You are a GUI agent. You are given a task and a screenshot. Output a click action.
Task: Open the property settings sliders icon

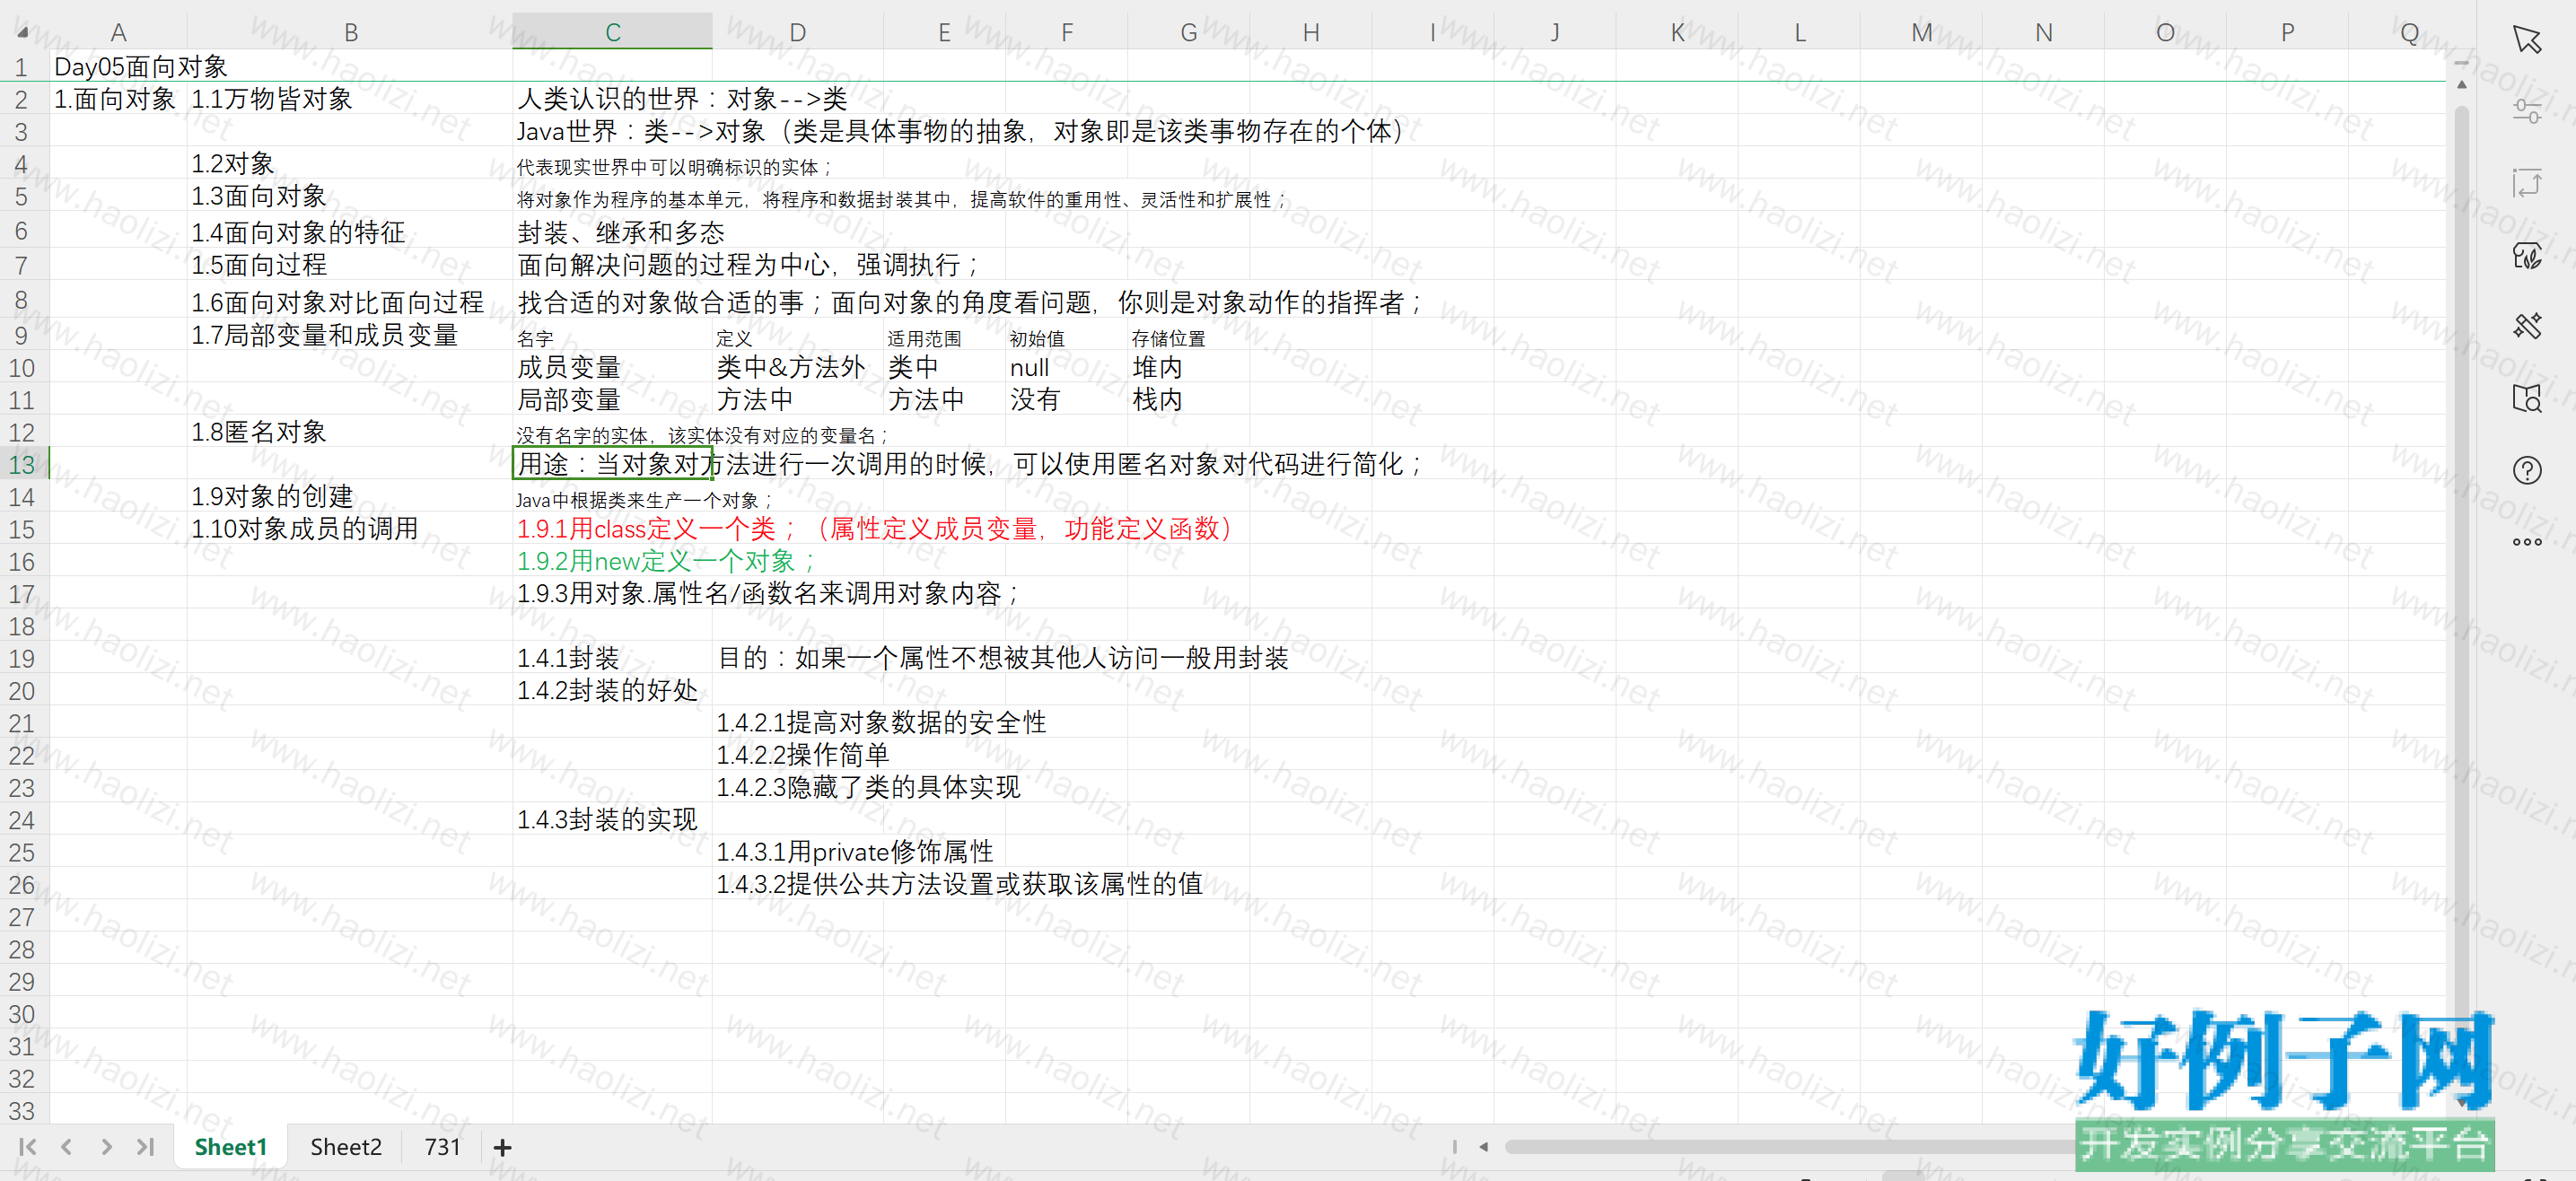click(x=2526, y=111)
